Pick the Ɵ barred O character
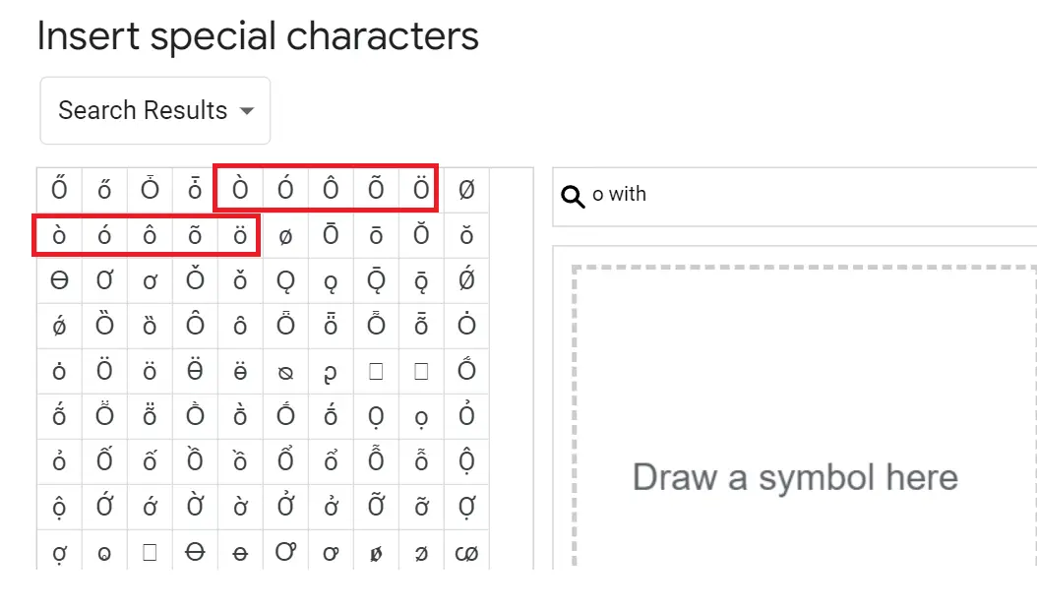This screenshot has height=609, width=1037. pos(59,280)
